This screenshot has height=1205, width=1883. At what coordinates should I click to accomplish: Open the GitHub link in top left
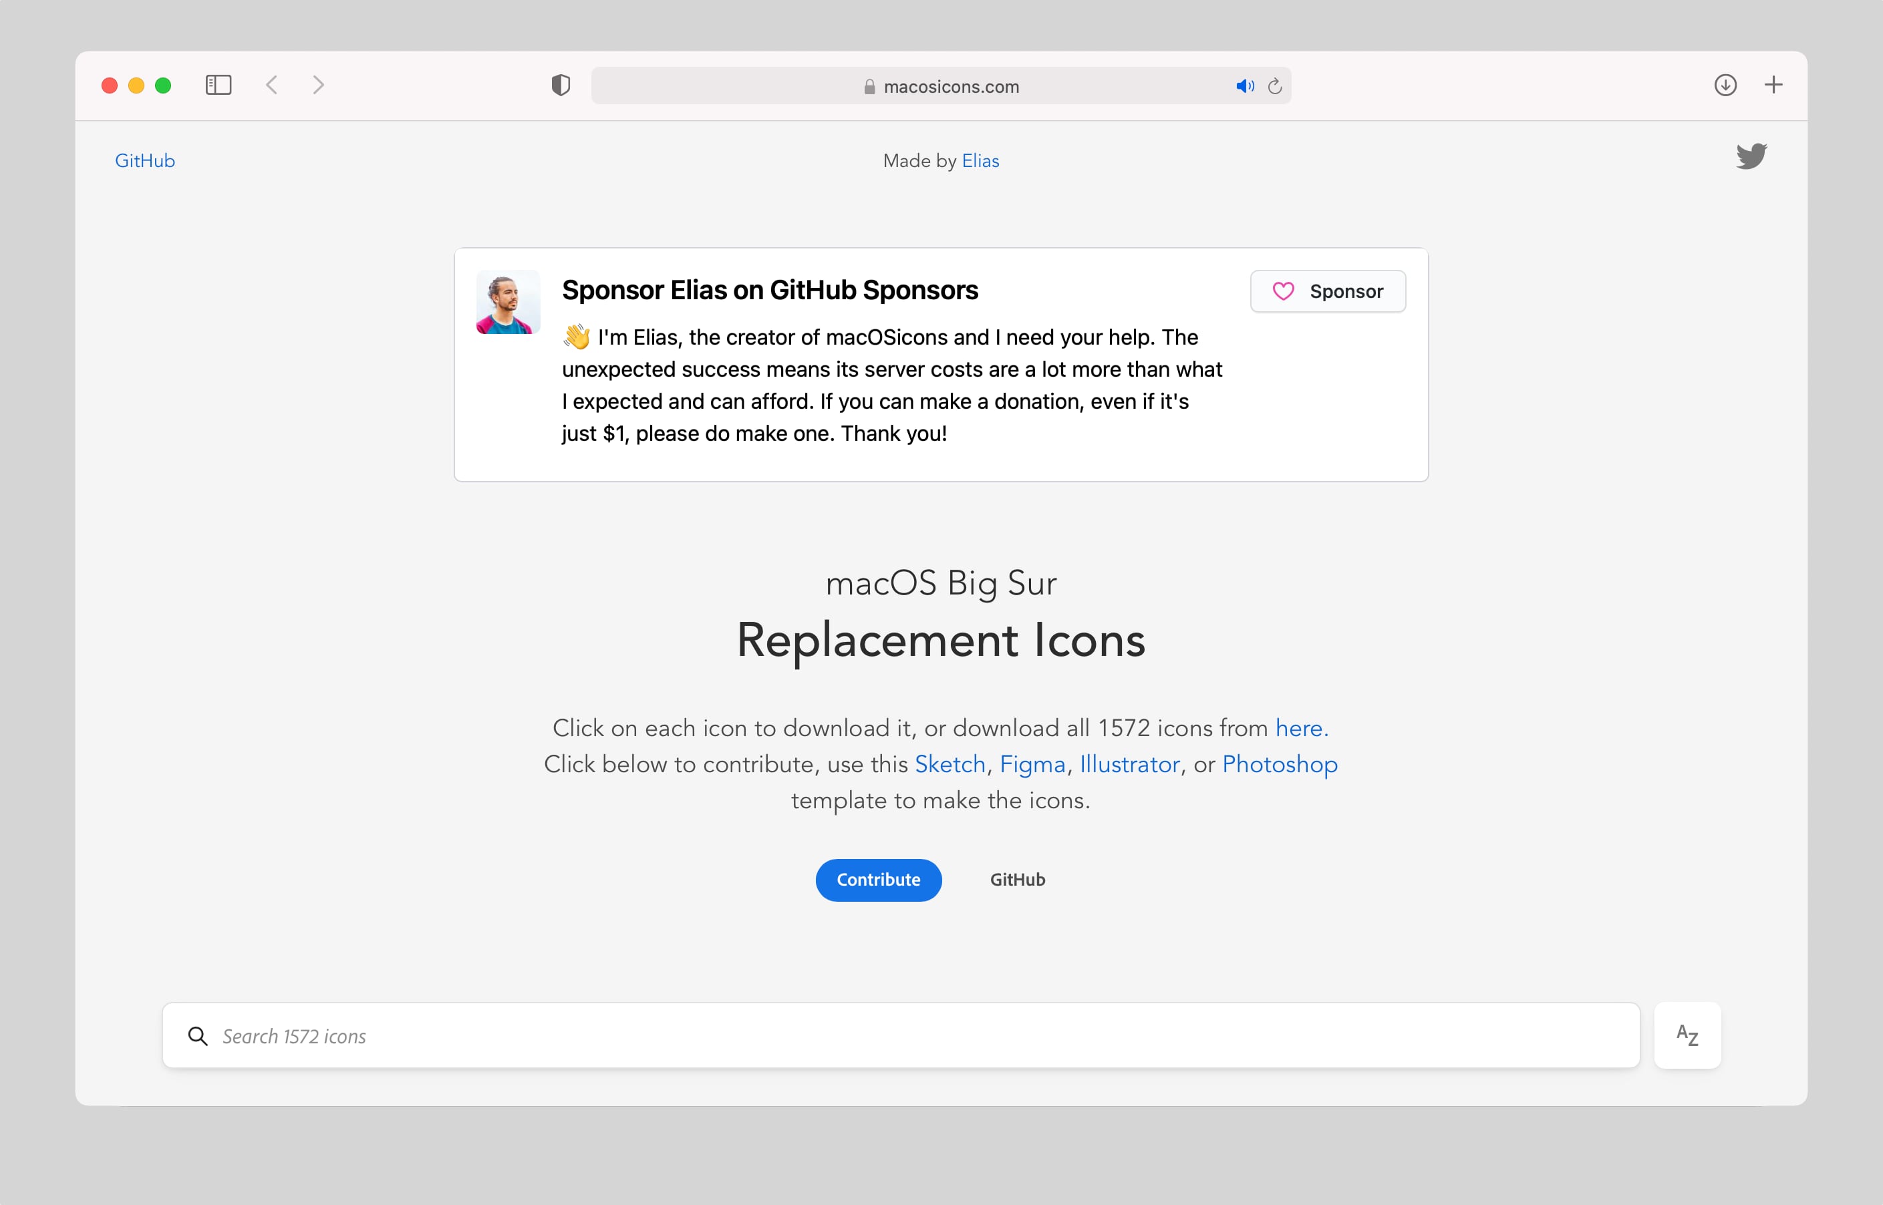coord(145,160)
